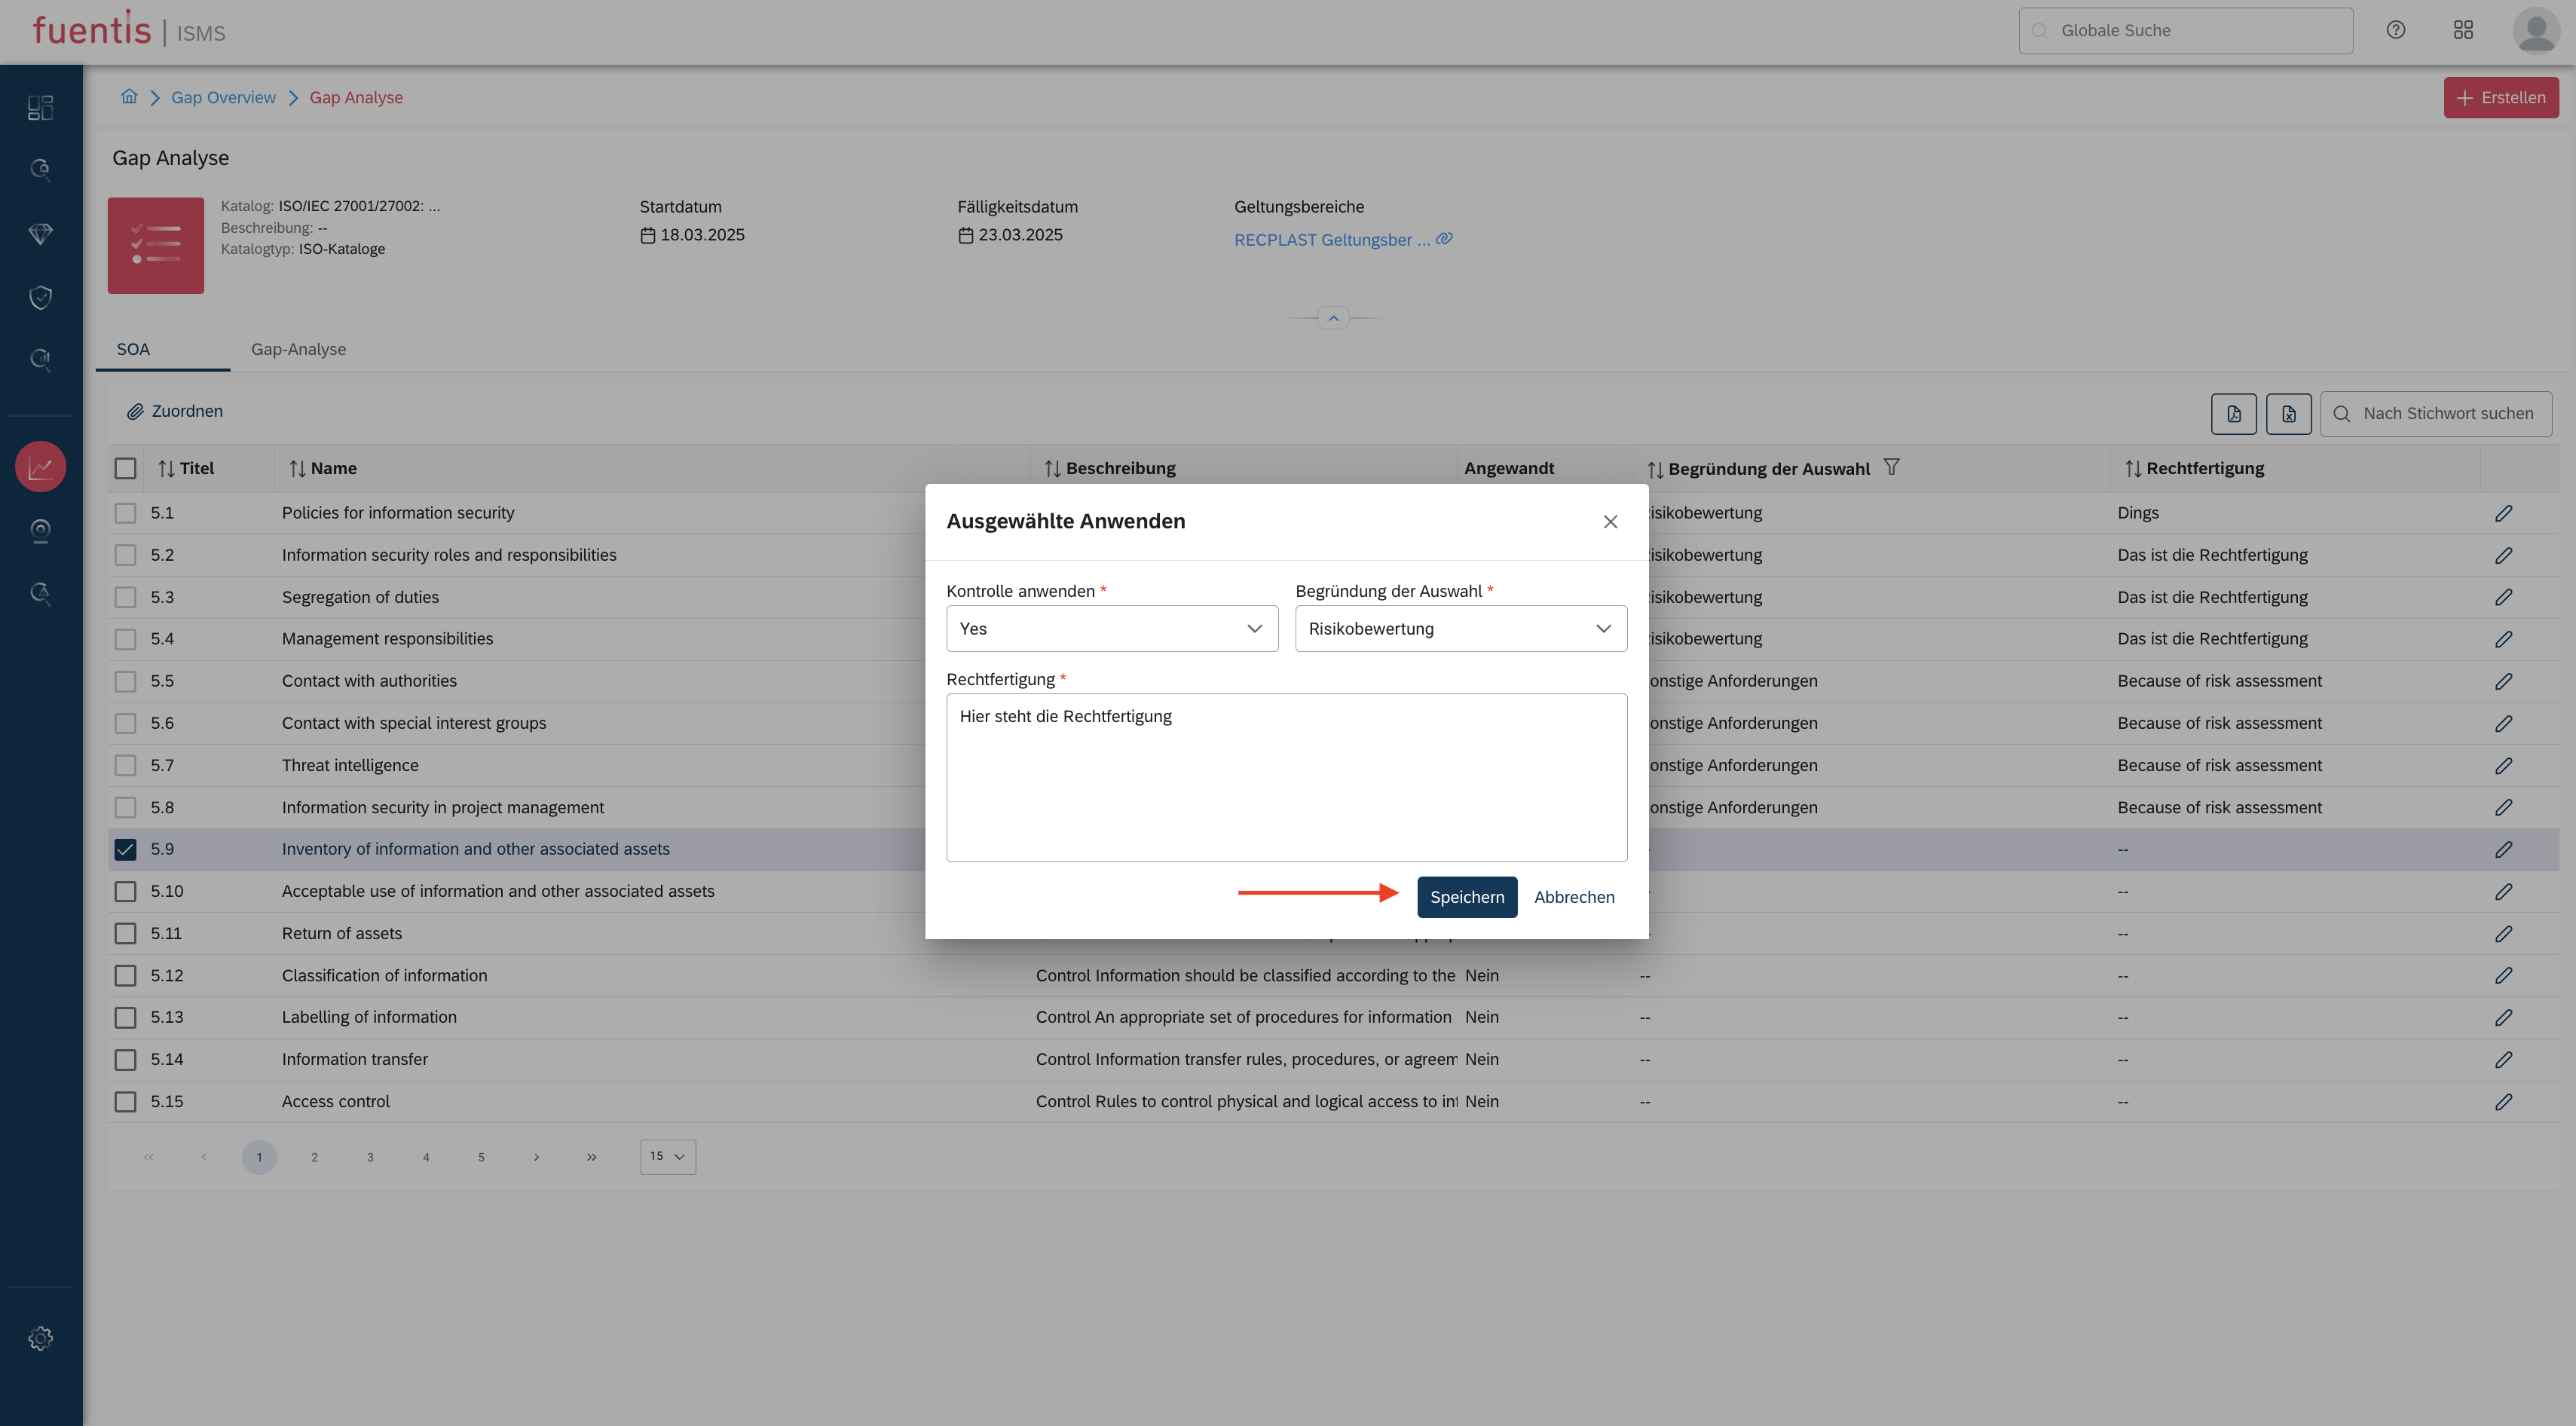Open the apps grid icon
The image size is (2576, 1426).
tap(2463, 30)
